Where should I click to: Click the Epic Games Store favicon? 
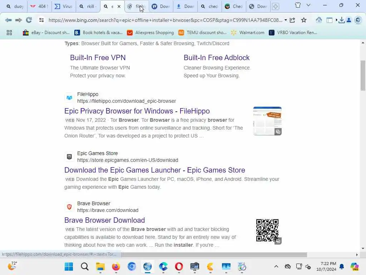pos(69,157)
